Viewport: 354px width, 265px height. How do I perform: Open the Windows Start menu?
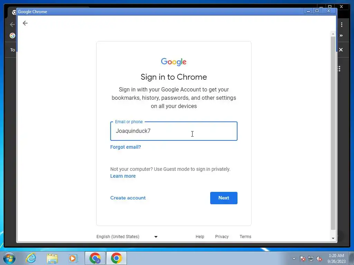9,258
